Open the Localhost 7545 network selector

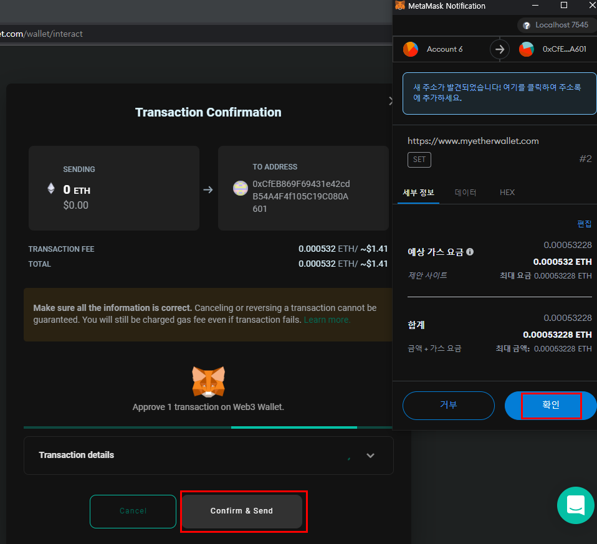coord(556,25)
